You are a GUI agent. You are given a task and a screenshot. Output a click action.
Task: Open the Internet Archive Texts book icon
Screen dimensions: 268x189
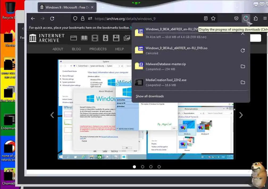[x=84, y=38]
